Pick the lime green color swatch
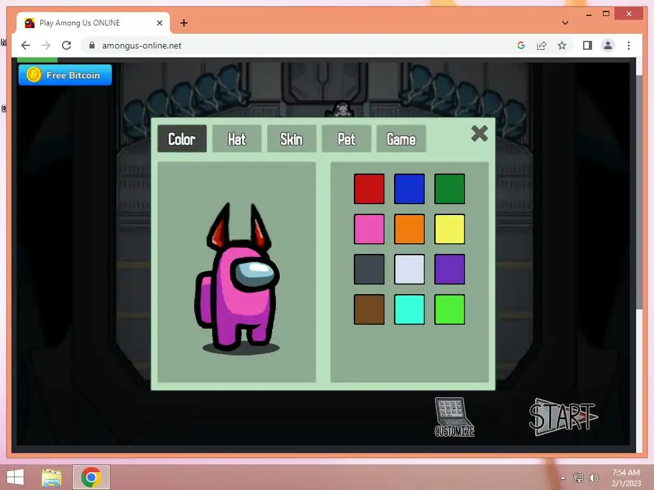Viewport: 654px width, 490px height. tap(450, 309)
